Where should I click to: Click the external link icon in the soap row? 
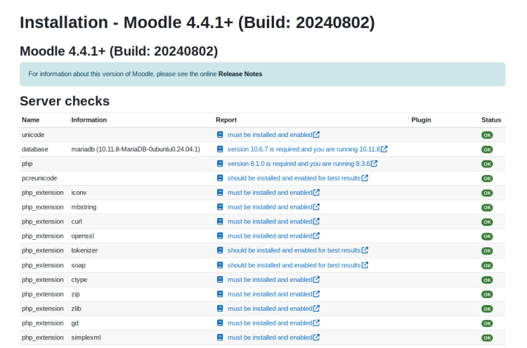tap(365, 265)
